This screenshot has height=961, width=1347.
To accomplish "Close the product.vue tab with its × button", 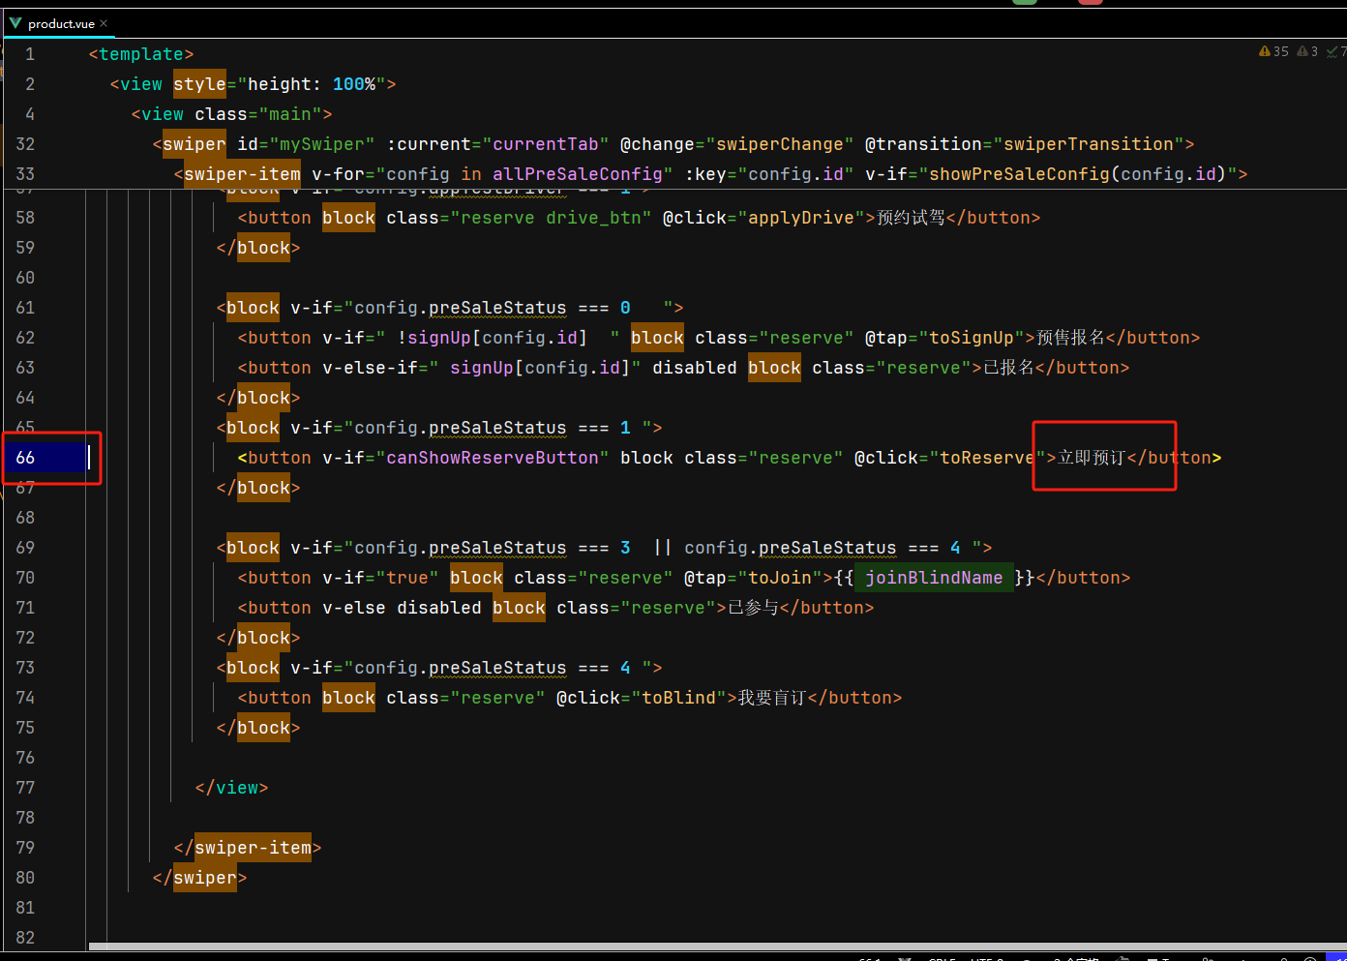I will (103, 23).
